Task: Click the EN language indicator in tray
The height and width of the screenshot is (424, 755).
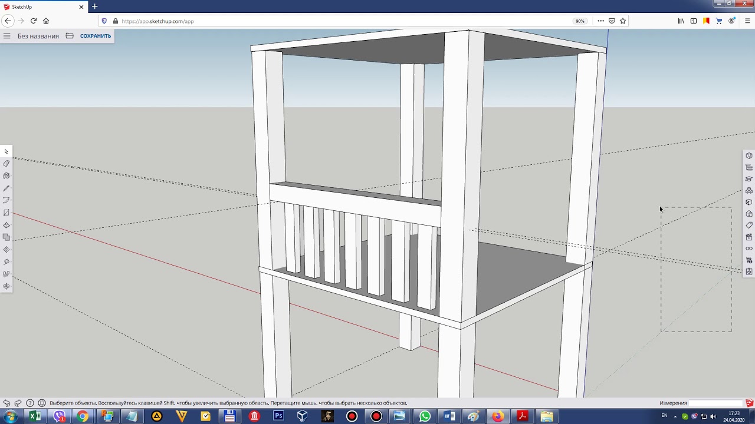Action: pos(665,416)
